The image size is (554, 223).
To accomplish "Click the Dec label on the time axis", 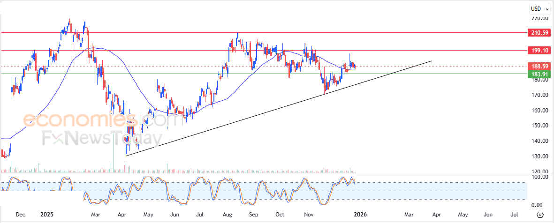I will pyautogui.click(x=21, y=215).
